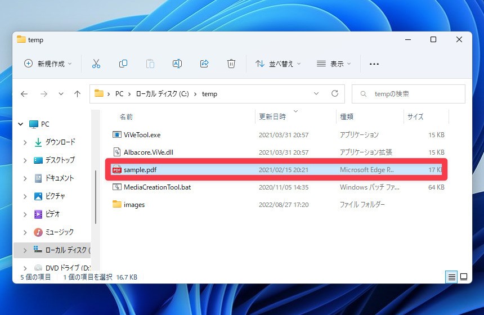
Task: Open the 表示 view dropdown
Action: 334,64
